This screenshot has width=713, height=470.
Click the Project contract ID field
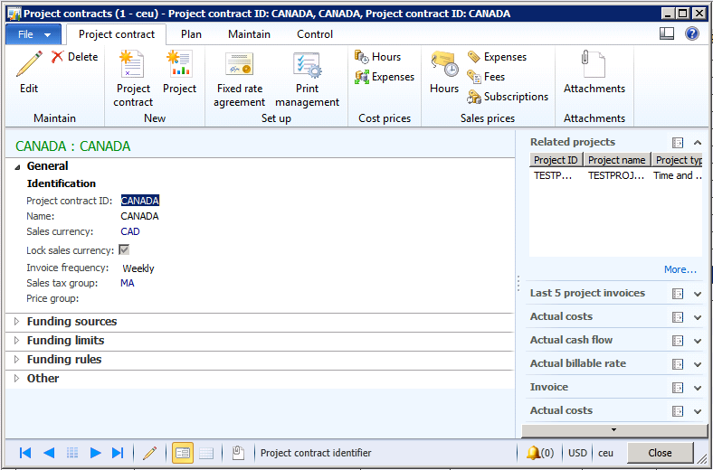[x=140, y=201]
